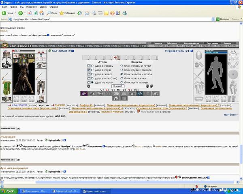Open Избранное favorites star button
This screenshot has width=243, height=194.
(x=67, y=13)
